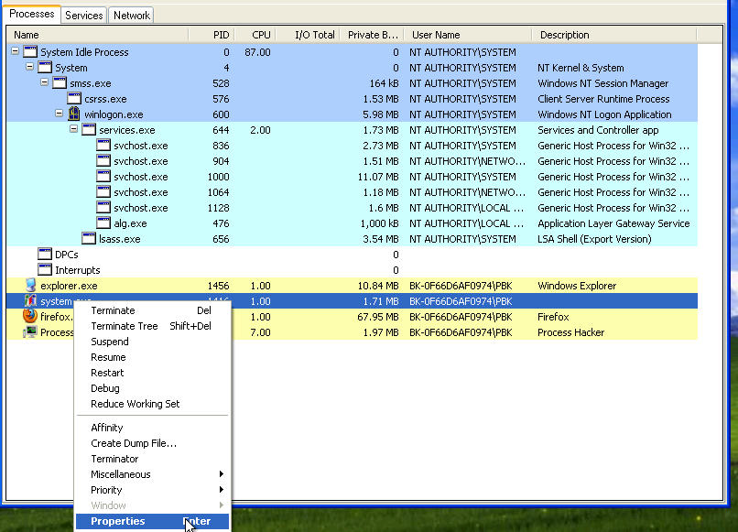Viewport: 738px width, 532px height.
Task: Select the lsass.exe row name
Action: [120, 239]
